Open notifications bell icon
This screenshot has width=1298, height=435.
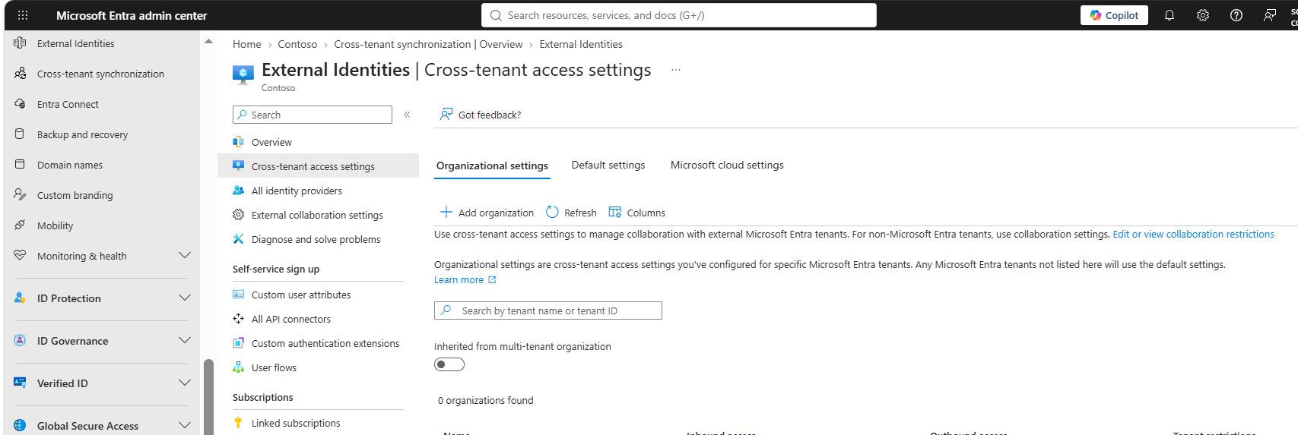coord(1169,15)
